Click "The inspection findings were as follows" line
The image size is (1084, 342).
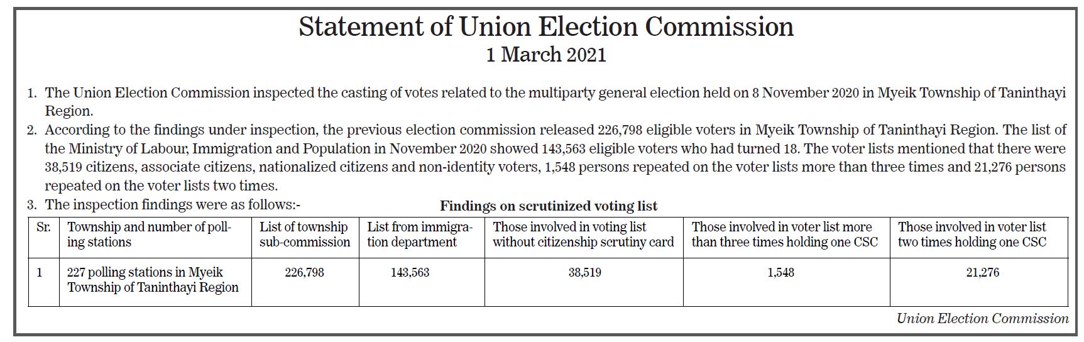coord(173,204)
